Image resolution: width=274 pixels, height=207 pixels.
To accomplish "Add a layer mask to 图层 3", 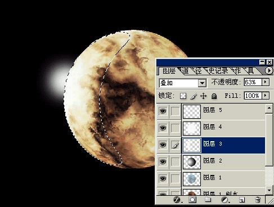I will coord(192,200).
